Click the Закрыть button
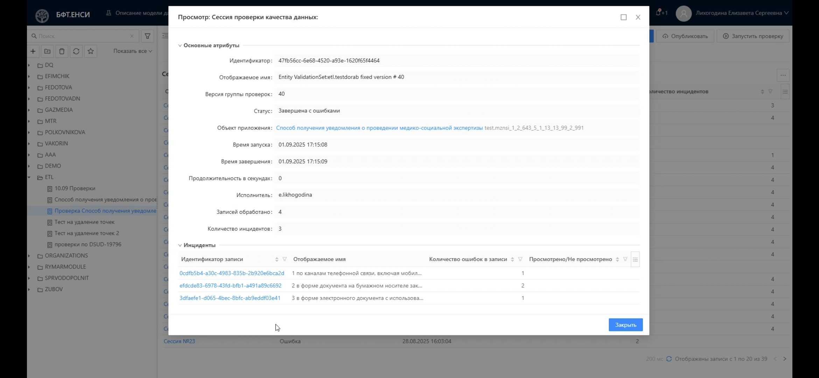The image size is (819, 378). click(625, 325)
